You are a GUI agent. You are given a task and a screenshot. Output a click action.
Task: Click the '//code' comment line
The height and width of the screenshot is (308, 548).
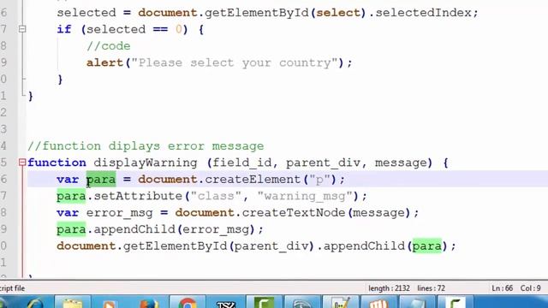(109, 46)
